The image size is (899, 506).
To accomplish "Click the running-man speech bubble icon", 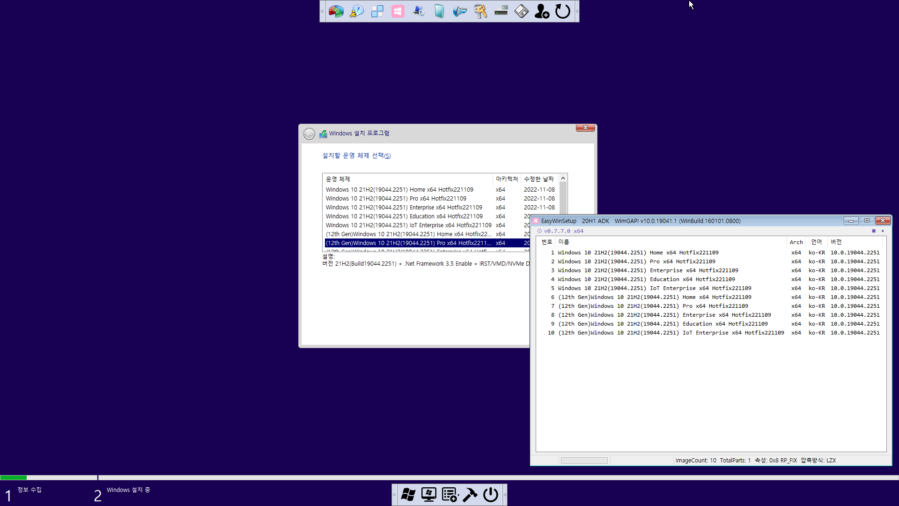I will pos(357,11).
